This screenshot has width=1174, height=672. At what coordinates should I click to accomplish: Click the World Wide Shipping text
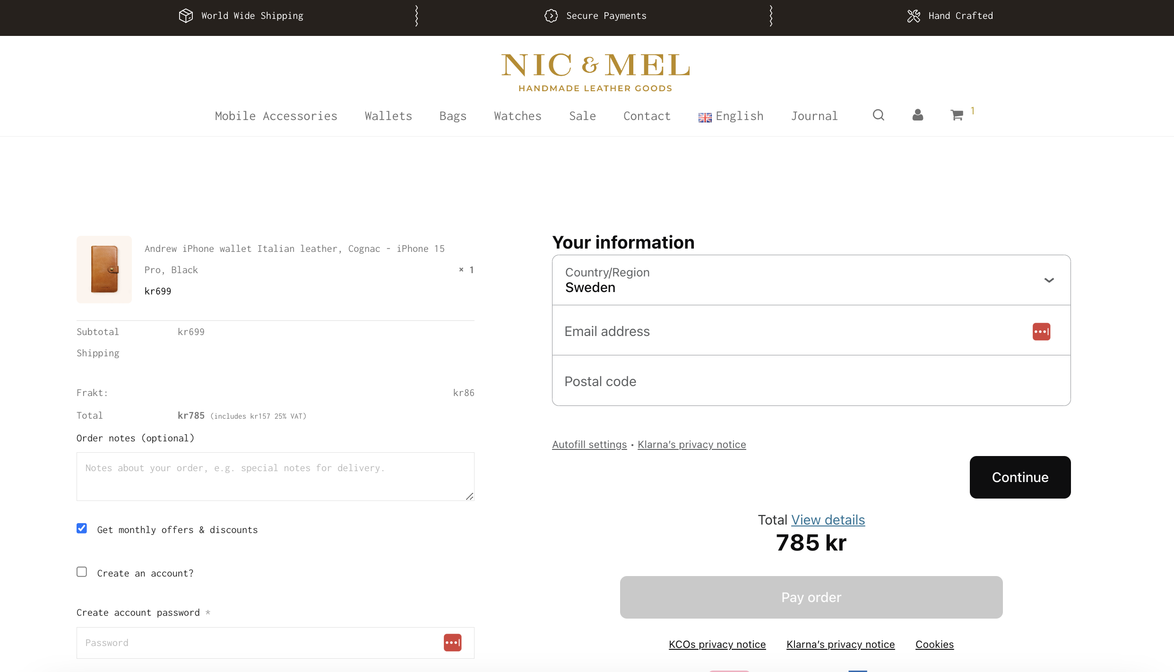point(252,16)
